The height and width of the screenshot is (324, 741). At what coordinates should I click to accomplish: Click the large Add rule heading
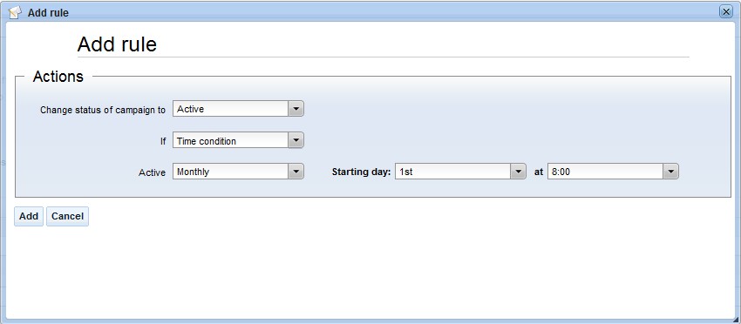click(x=117, y=44)
